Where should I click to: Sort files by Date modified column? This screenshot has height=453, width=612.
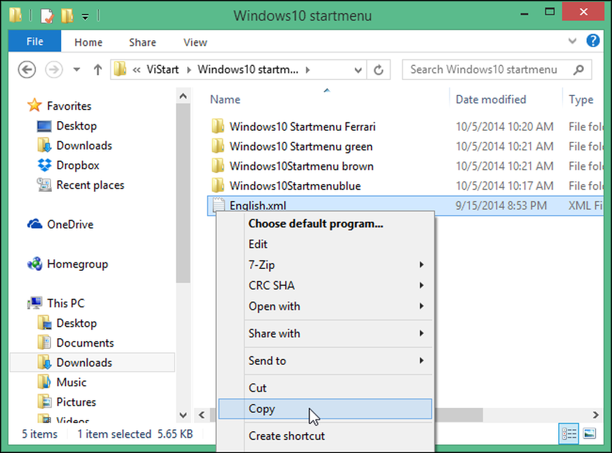491,100
